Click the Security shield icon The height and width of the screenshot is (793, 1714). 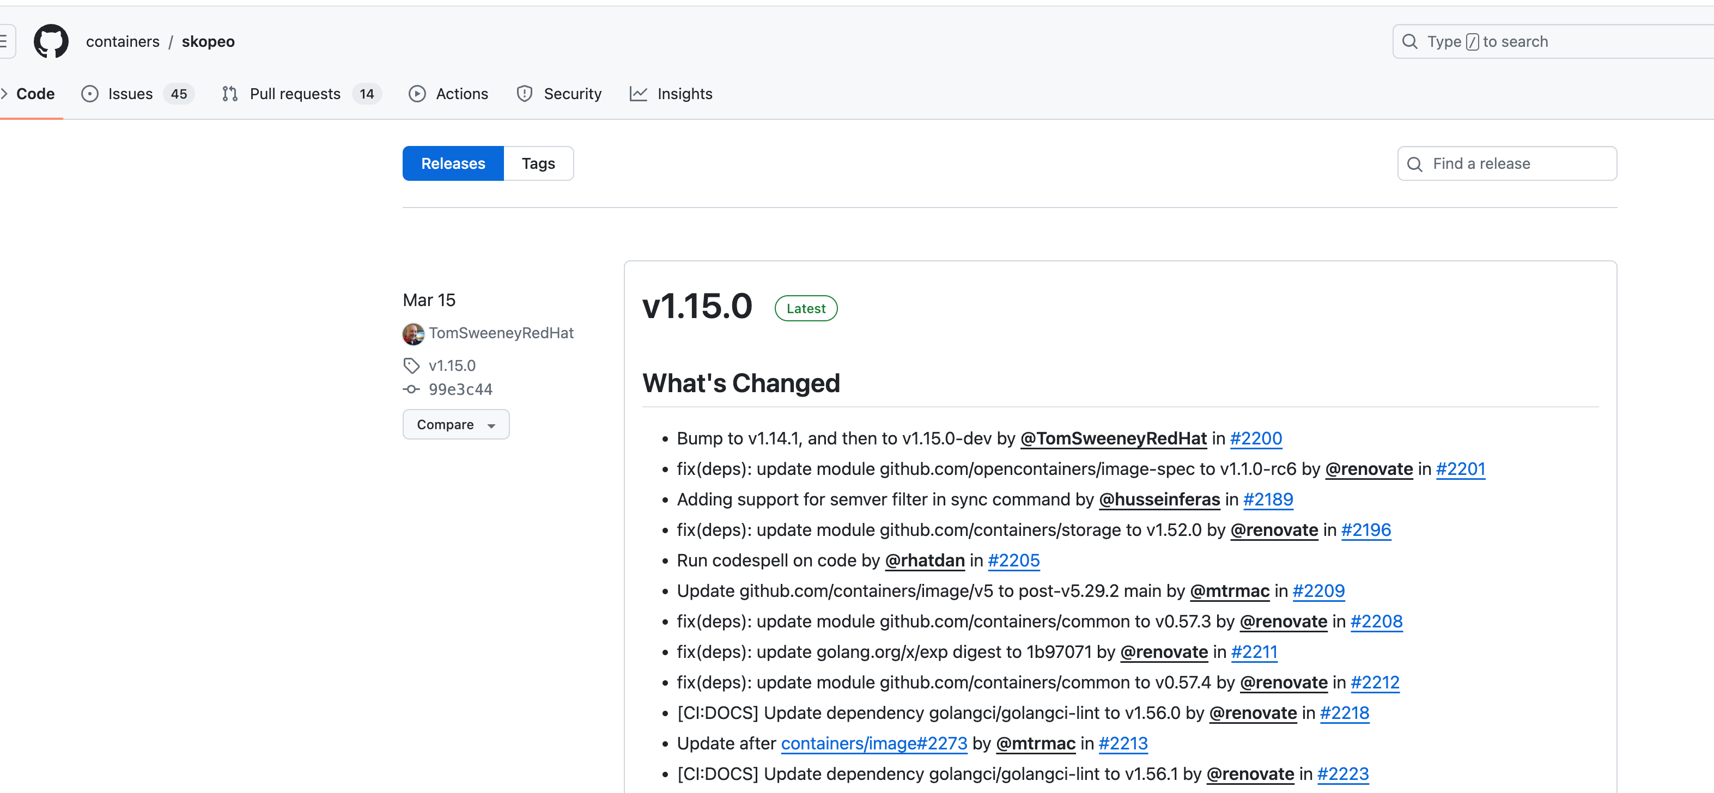(524, 94)
